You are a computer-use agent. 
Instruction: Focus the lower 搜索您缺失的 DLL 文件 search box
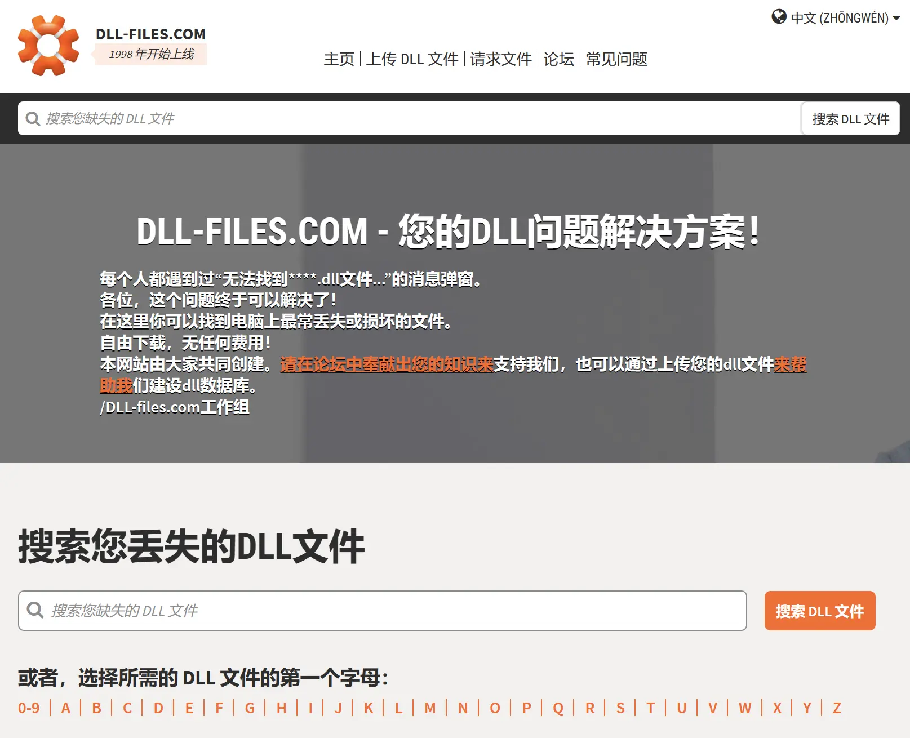point(383,611)
